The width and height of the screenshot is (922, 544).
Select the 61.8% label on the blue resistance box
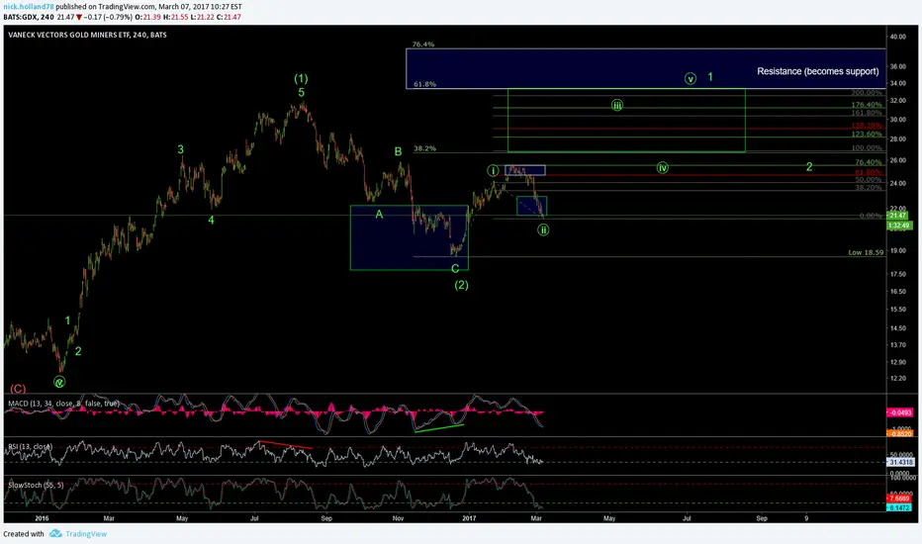(x=424, y=84)
